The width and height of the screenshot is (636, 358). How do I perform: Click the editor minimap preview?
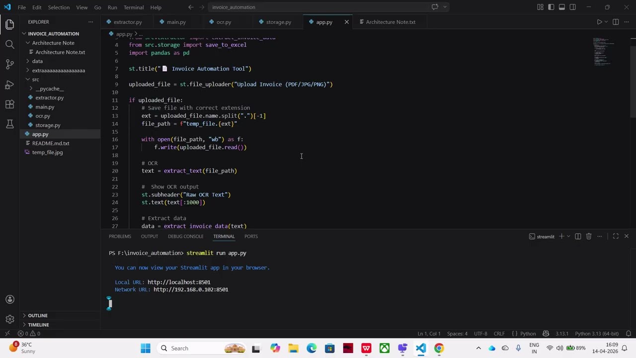click(603, 51)
